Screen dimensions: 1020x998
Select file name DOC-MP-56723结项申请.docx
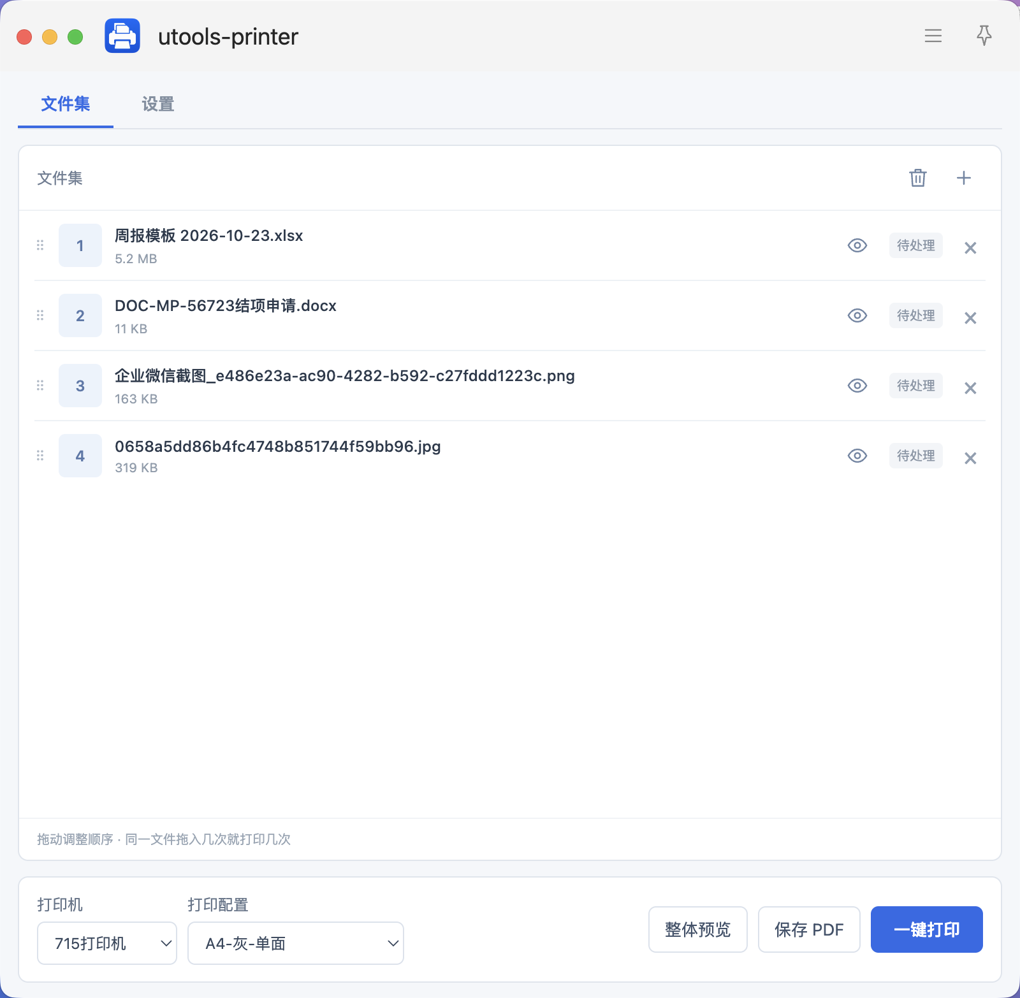coord(226,306)
